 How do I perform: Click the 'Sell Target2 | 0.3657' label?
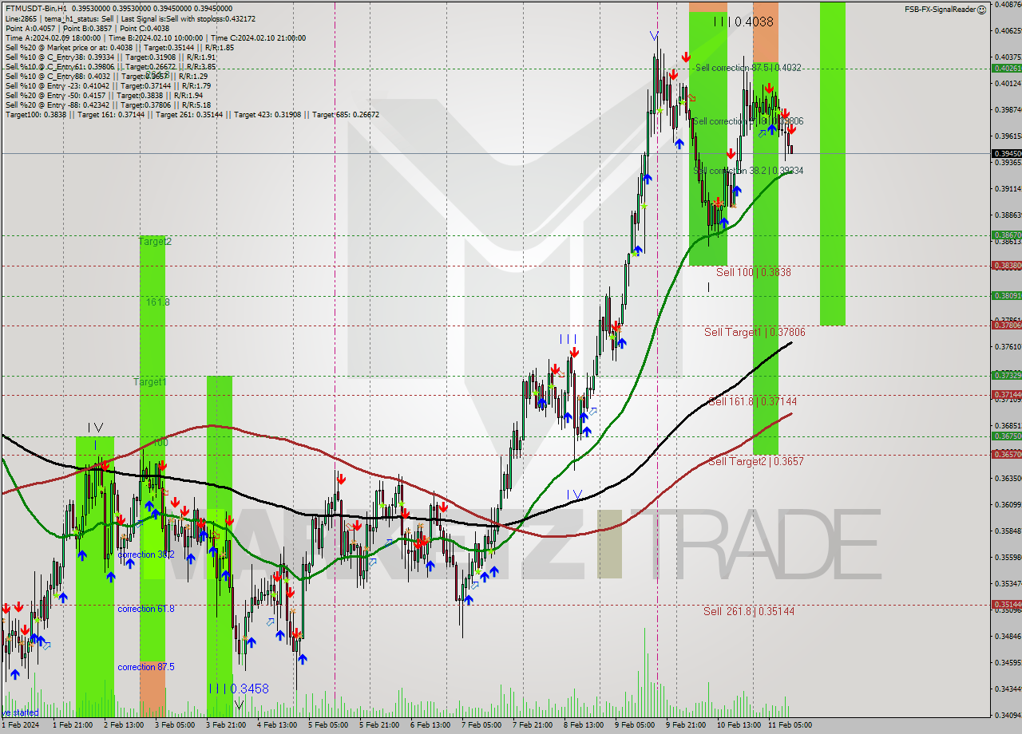[x=755, y=461]
